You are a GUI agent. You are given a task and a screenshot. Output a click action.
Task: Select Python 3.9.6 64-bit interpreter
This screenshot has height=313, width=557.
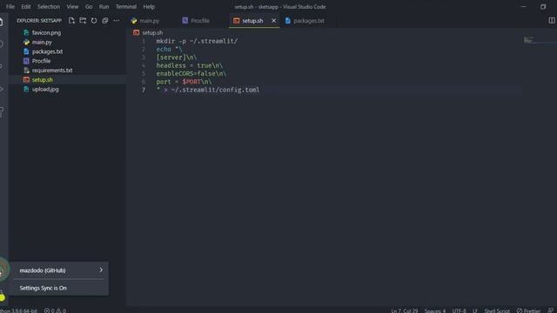click(18, 310)
